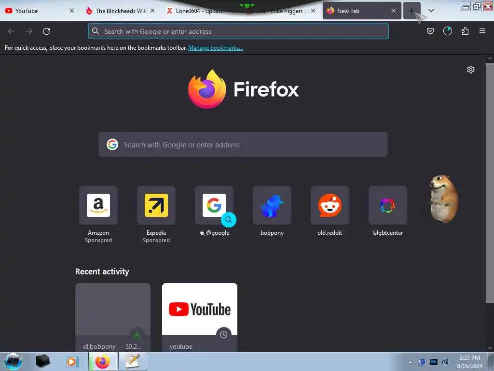The image size is (494, 371).
Task: Open the Extensions puzzle icon
Action: [x=465, y=31]
